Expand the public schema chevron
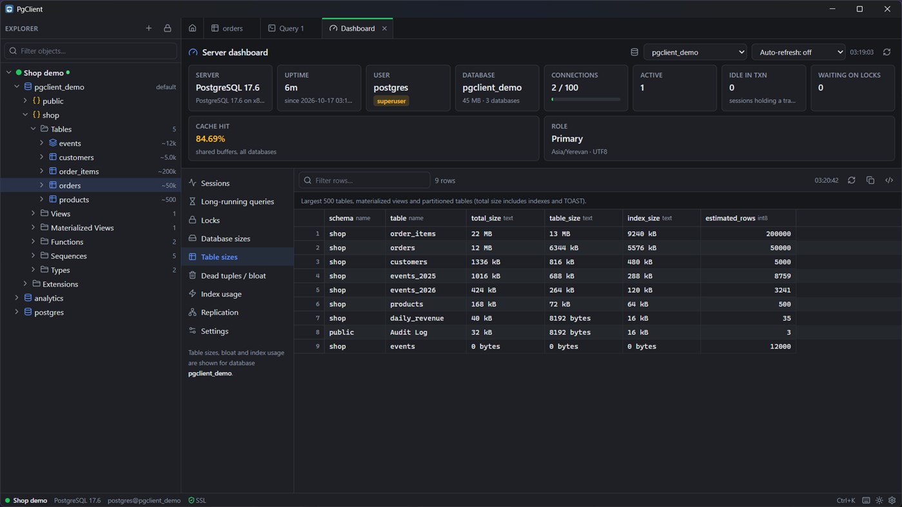This screenshot has width=902, height=507. (x=25, y=101)
